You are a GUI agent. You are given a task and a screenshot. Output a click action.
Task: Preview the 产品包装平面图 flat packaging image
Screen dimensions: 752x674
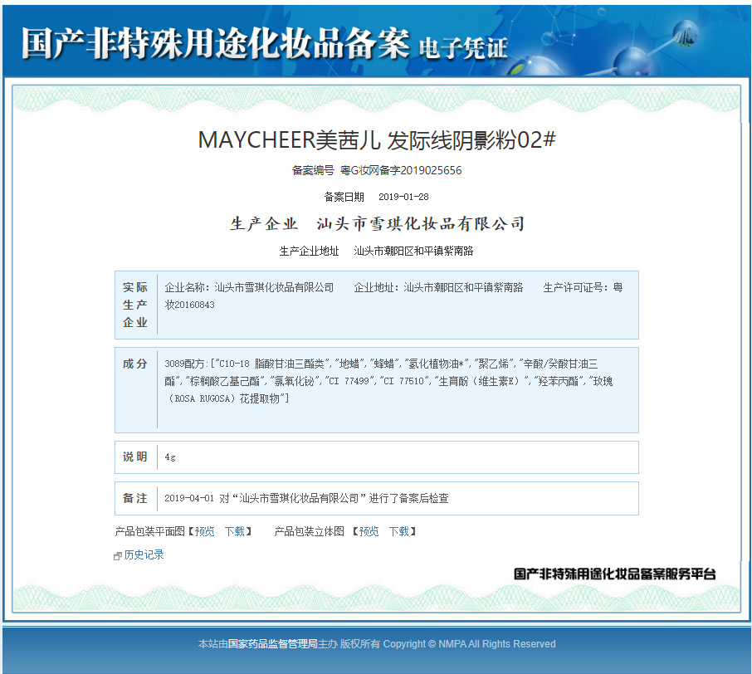click(205, 531)
